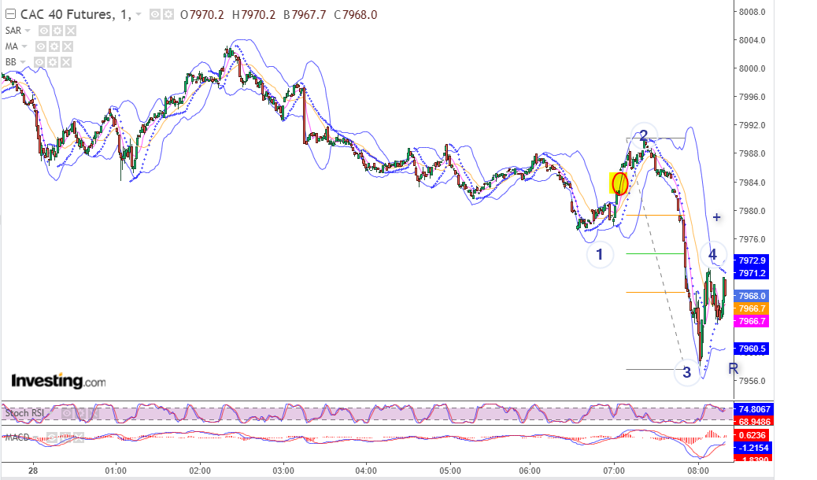The image size is (817, 480).
Task: Open the CAC 40 Futures symbol dropdown arrow
Action: 139,15
